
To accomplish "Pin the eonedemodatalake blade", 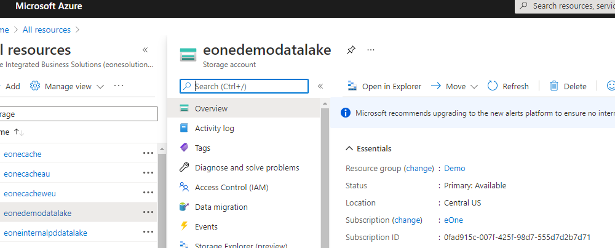I will tap(351, 50).
